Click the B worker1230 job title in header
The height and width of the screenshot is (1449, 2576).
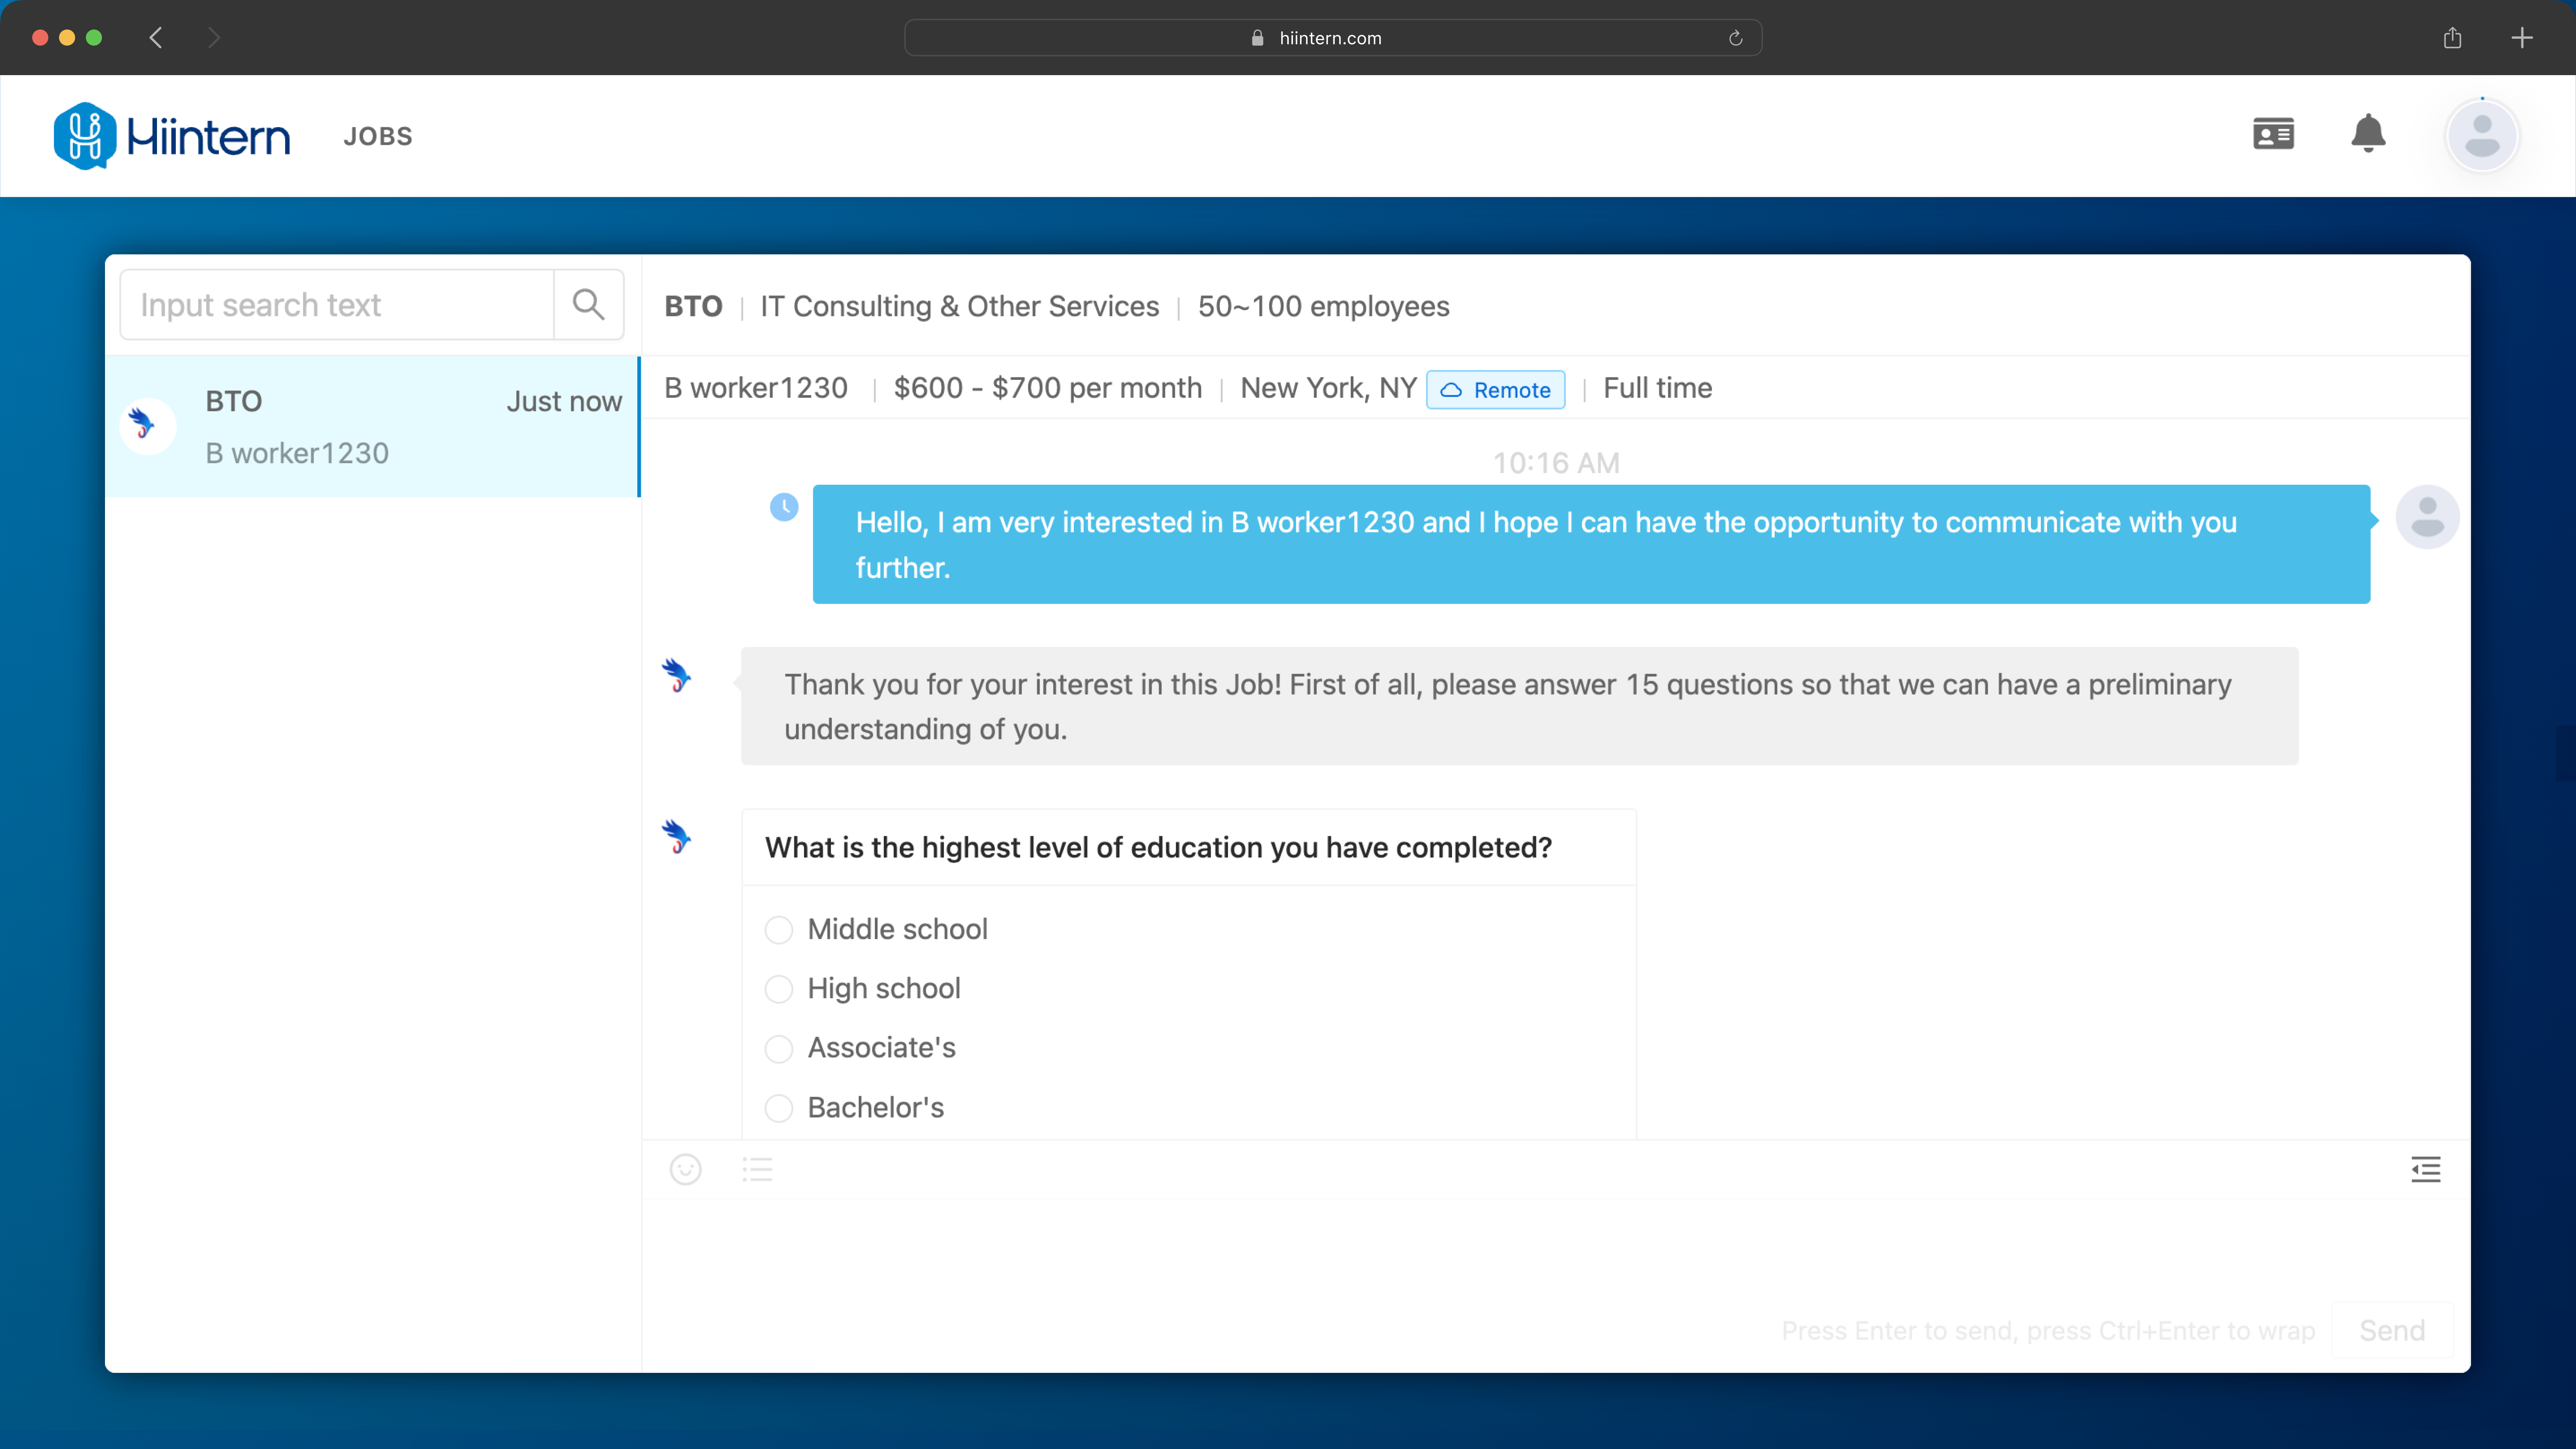tap(756, 388)
